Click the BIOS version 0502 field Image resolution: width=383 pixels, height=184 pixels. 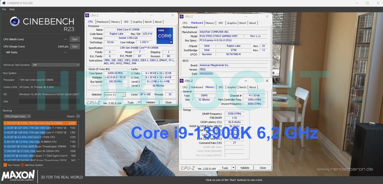coord(233,70)
